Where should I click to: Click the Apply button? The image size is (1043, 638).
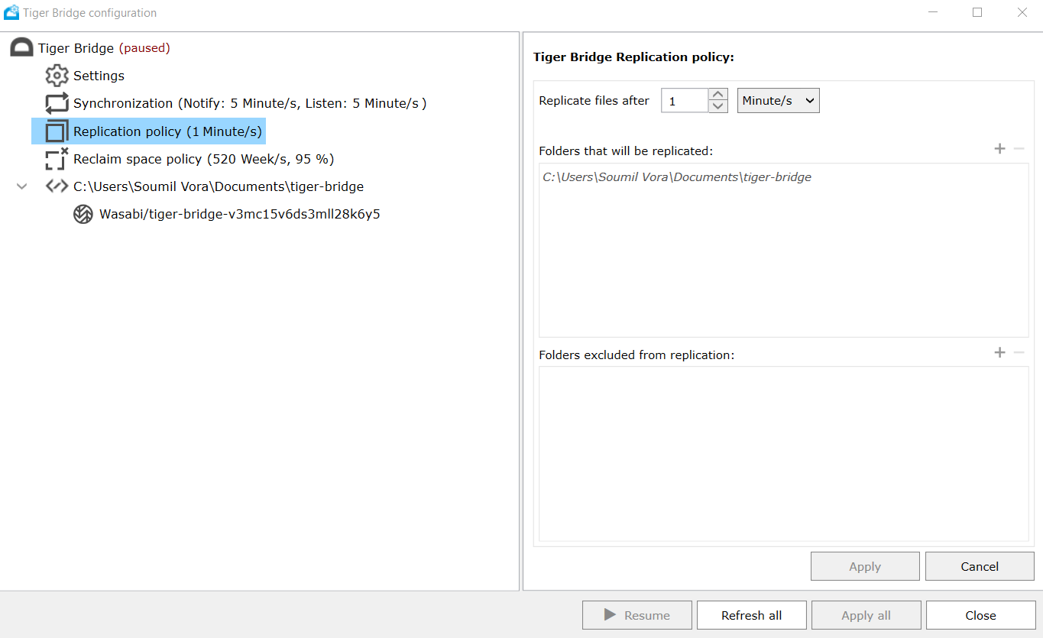[x=865, y=566]
